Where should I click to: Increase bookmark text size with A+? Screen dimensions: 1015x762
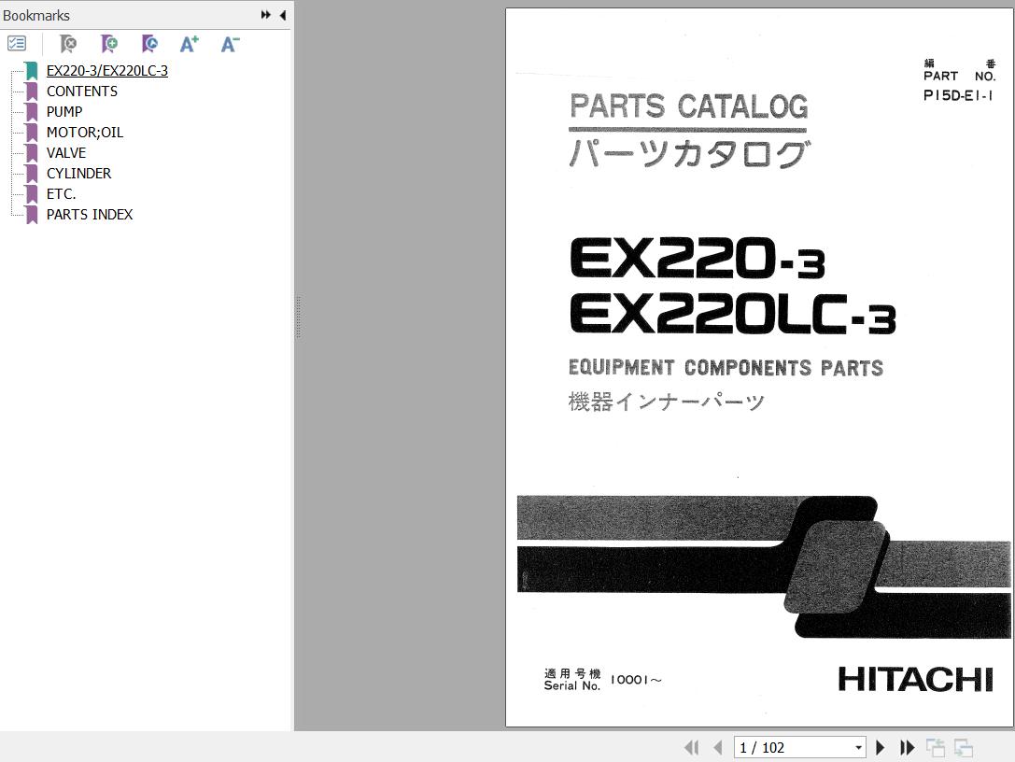[189, 43]
